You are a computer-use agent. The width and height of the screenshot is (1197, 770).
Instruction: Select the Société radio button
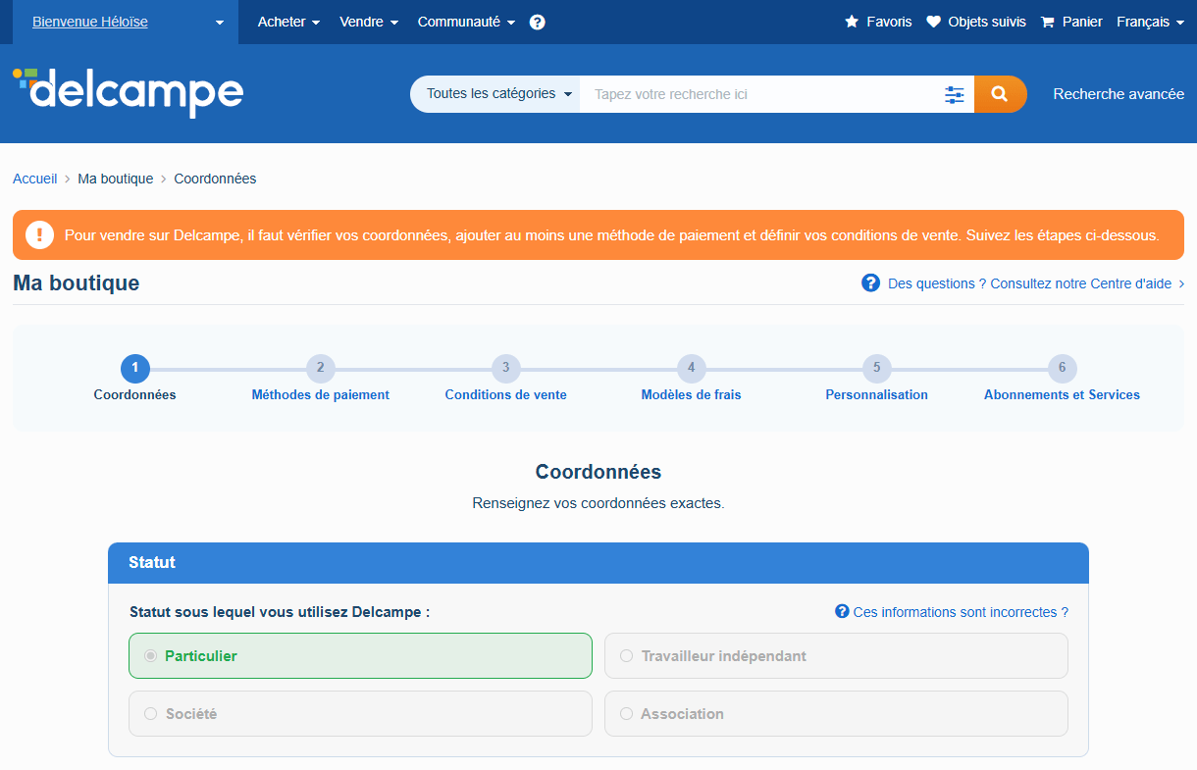[x=151, y=713]
